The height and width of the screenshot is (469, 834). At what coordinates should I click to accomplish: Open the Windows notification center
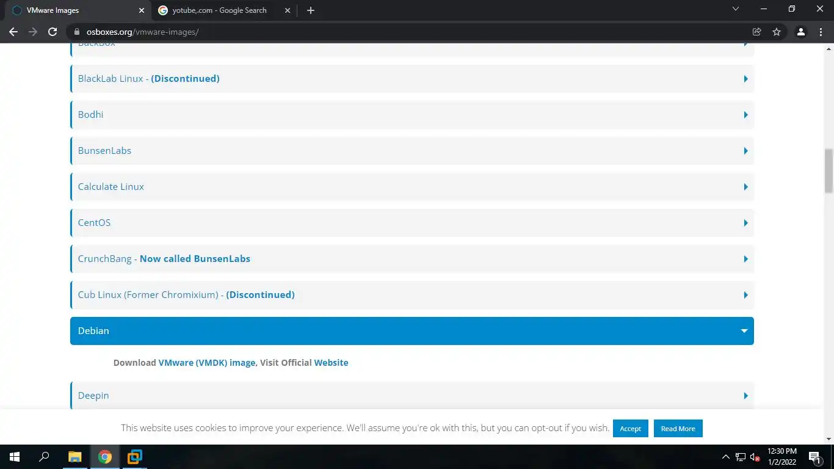pyautogui.click(x=814, y=457)
